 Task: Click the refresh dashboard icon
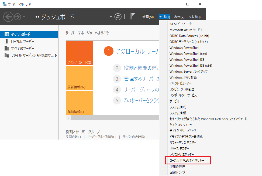(x=118, y=17)
